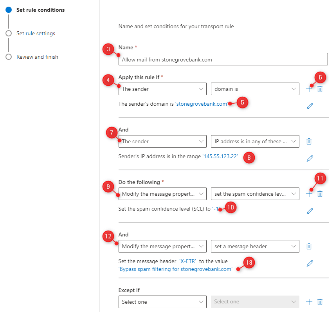The width and height of the screenshot is (335, 312).
Task: Delete the 'Apply this rule if' sender domain condition
Action: [320, 89]
